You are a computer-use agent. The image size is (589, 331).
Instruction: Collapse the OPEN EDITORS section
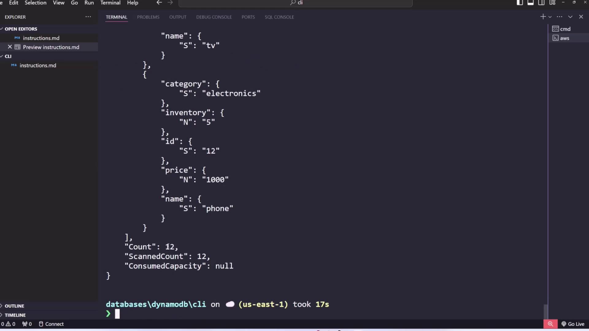[21, 29]
